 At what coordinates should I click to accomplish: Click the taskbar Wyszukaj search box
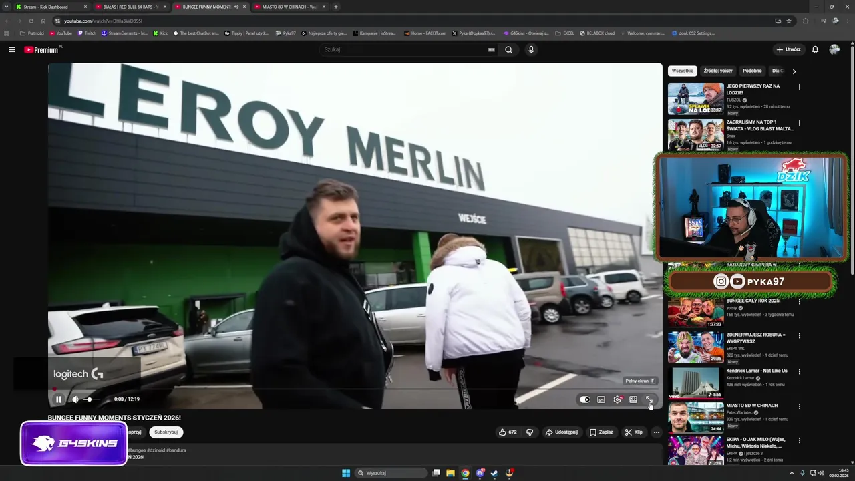point(391,473)
